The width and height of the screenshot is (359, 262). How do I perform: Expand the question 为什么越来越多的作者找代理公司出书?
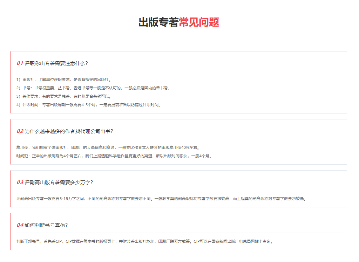pyautogui.click(x=69, y=131)
